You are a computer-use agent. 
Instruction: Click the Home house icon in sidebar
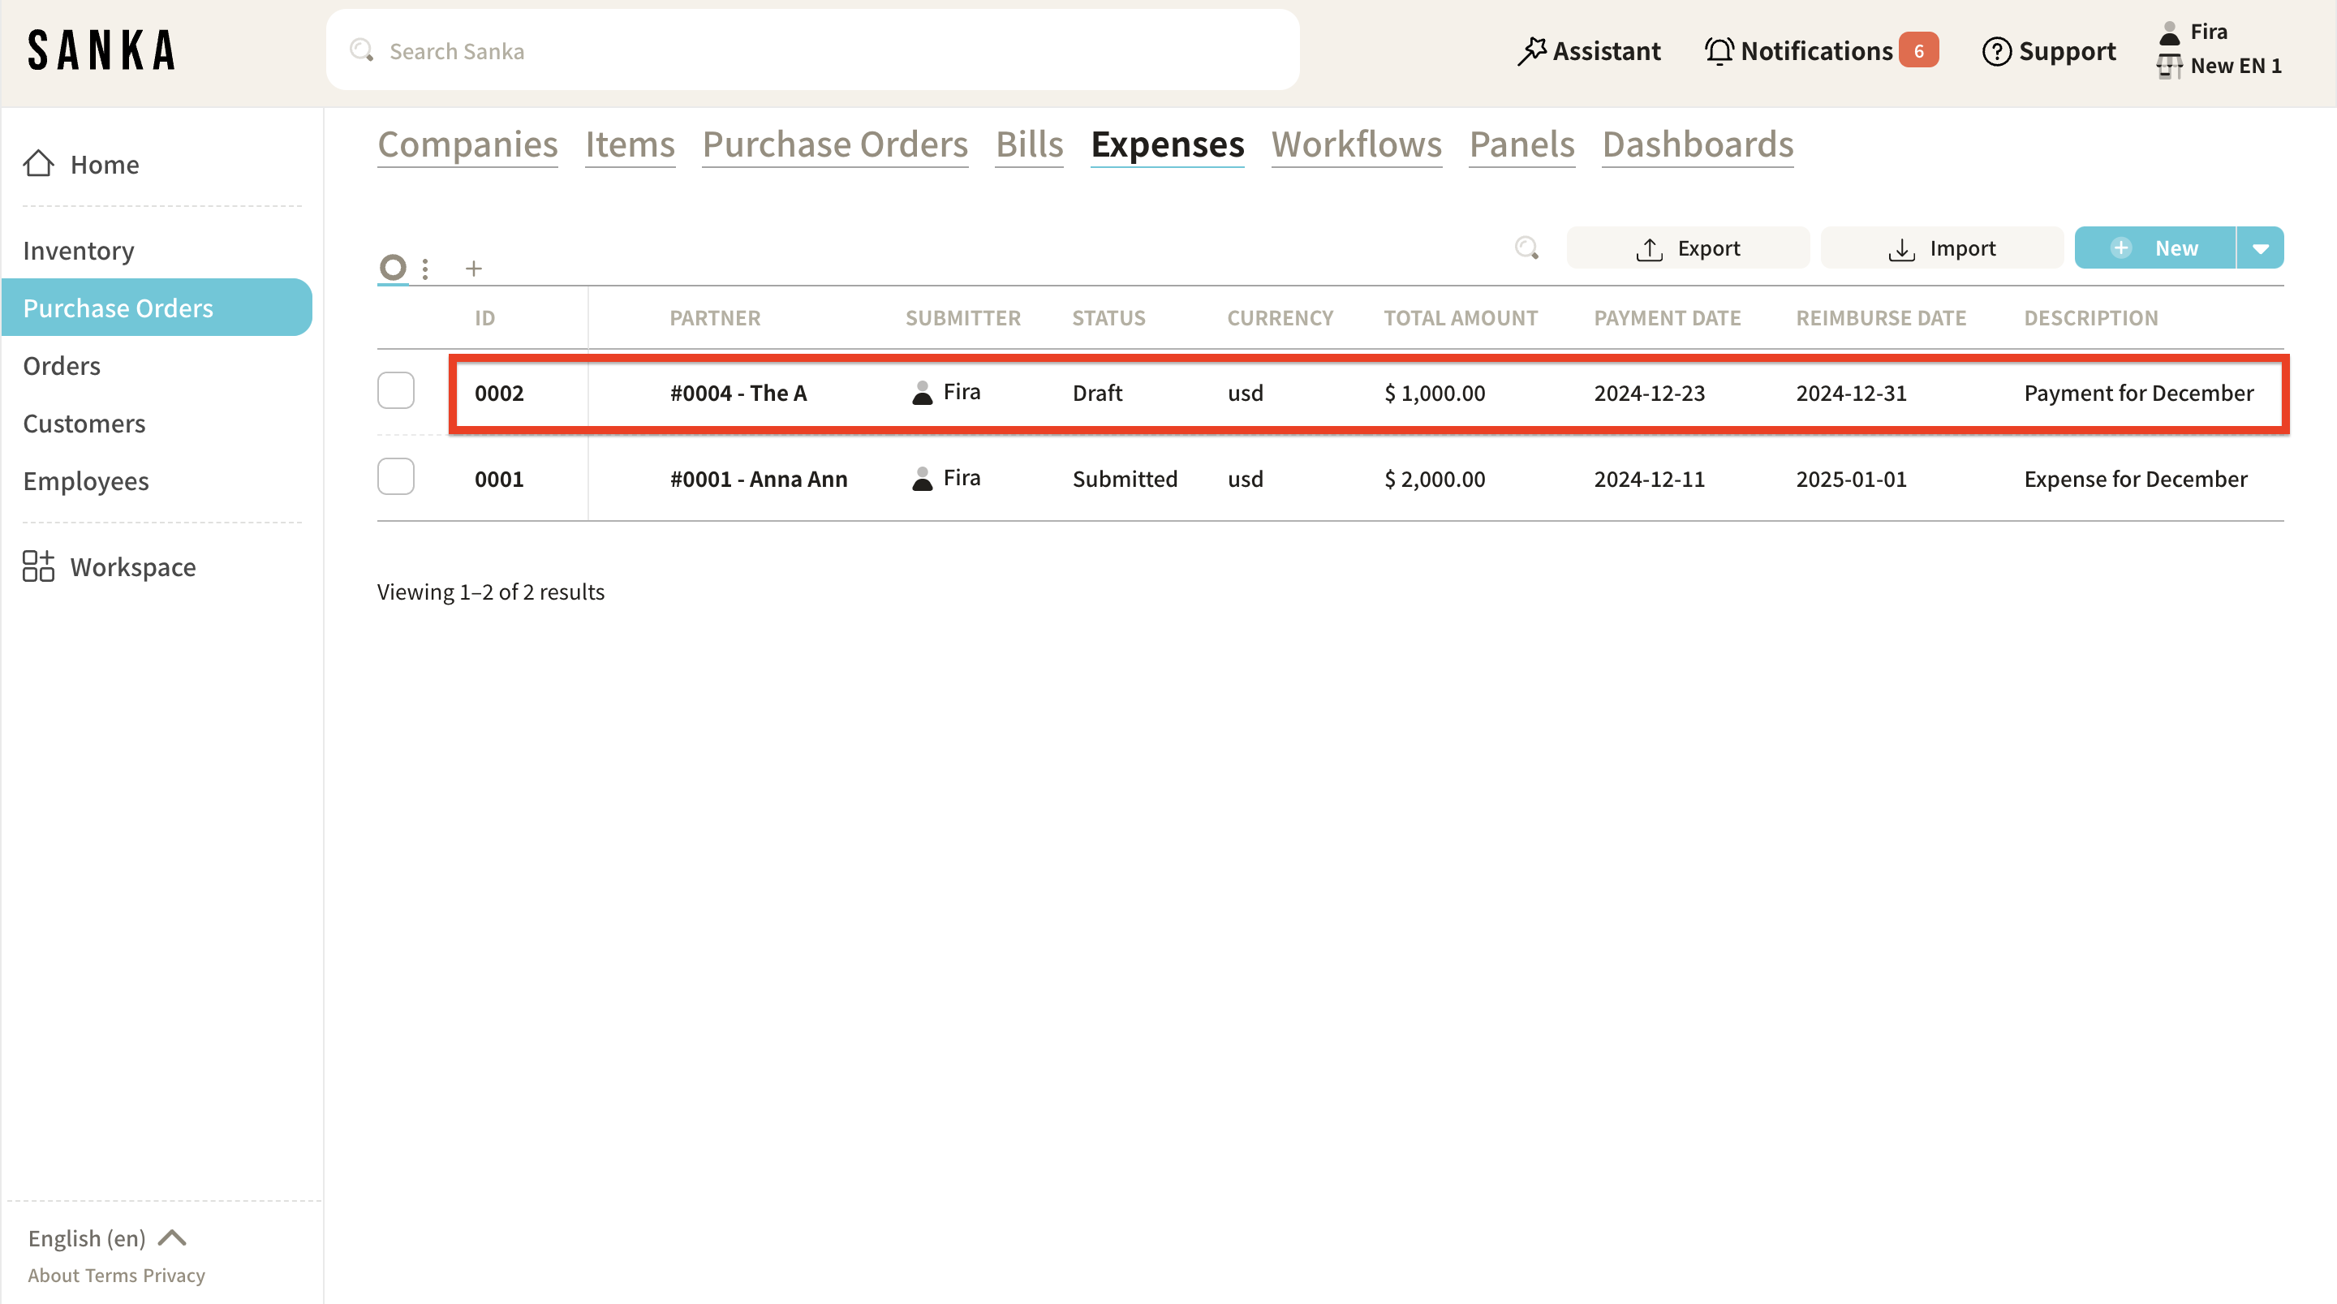click(x=38, y=163)
